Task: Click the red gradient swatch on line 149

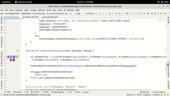Action: [x=11, y=60]
